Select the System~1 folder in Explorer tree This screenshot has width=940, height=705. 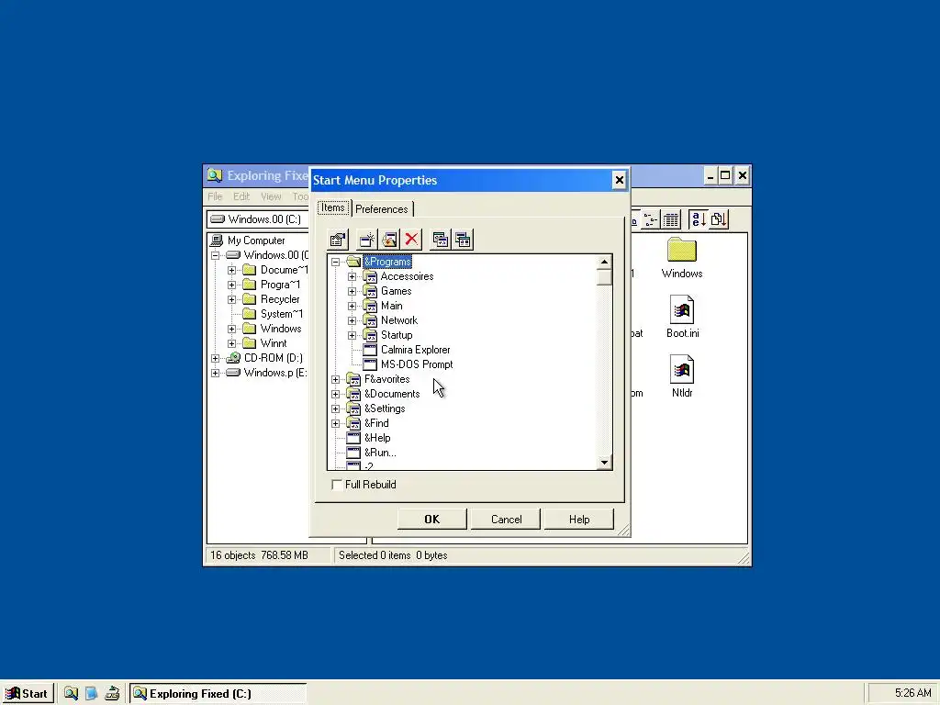pos(282,314)
